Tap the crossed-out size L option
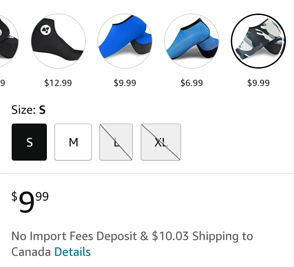Screen dimensions: 294x267 116,142
